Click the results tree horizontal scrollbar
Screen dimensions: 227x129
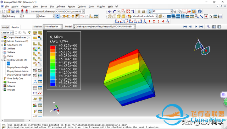point(16,120)
